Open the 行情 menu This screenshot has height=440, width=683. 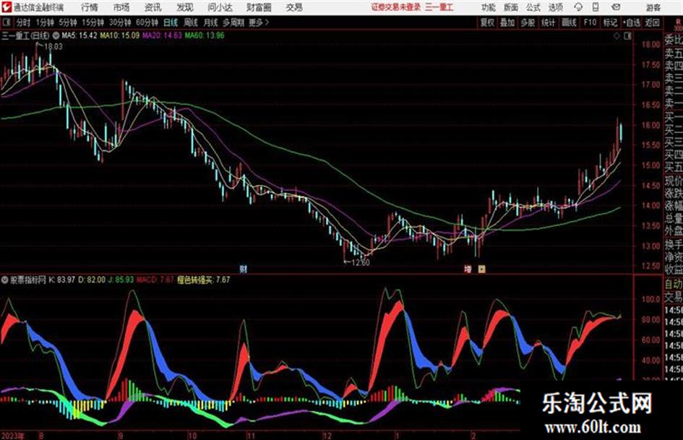click(x=90, y=7)
